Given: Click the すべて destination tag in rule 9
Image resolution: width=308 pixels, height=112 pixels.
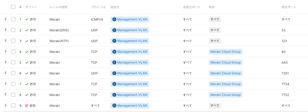Looking at the screenshot, I should tap(215, 105).
